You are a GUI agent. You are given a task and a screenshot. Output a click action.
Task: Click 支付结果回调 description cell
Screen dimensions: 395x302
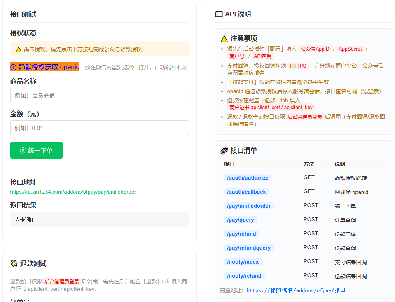[x=351, y=262]
